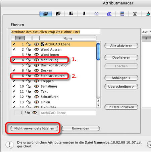
Task: Select the Wand Aussen row name
Action: coord(51,50)
